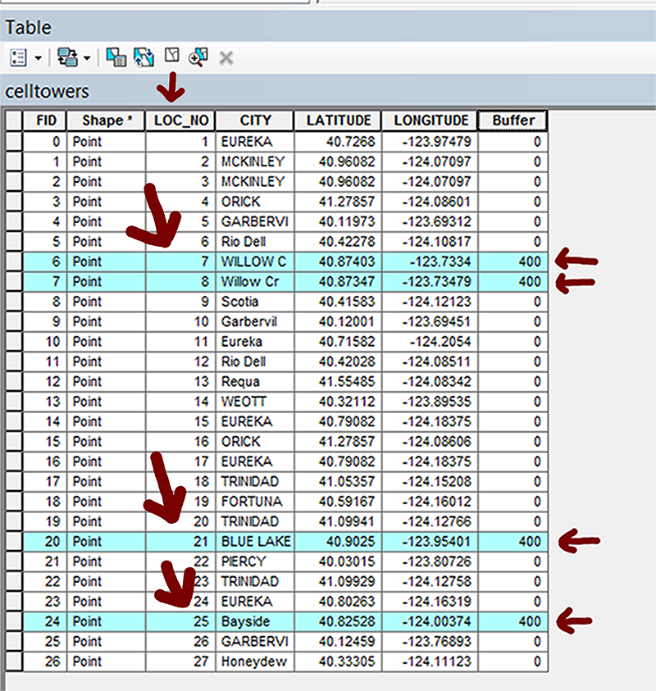Expand the Table Options dropdown arrow

tap(38, 58)
